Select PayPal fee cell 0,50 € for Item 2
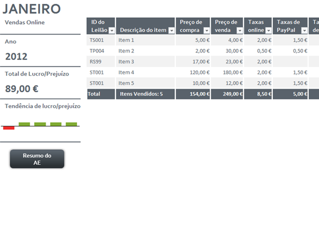This screenshot has height=246, width=319. point(290,51)
